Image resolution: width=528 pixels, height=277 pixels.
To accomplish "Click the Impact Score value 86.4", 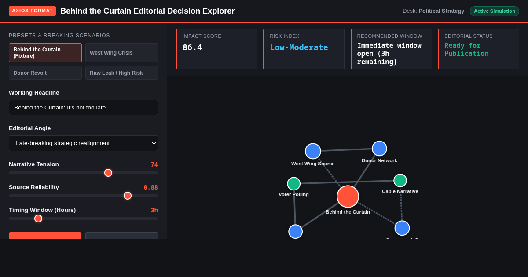I will [192, 47].
